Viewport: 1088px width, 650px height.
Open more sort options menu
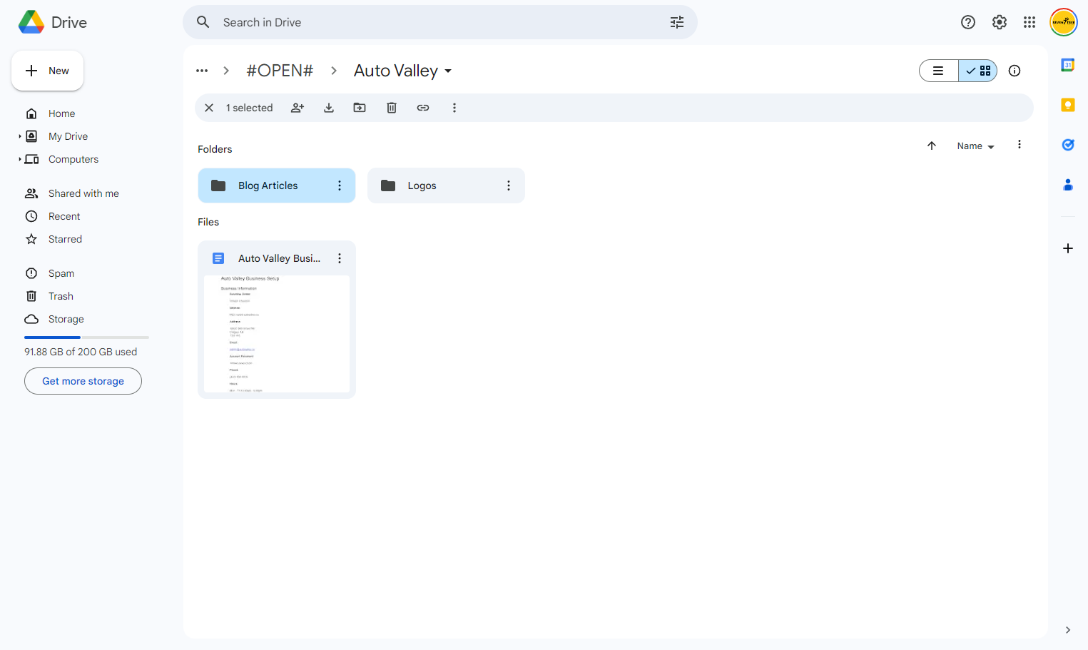pos(1020,145)
